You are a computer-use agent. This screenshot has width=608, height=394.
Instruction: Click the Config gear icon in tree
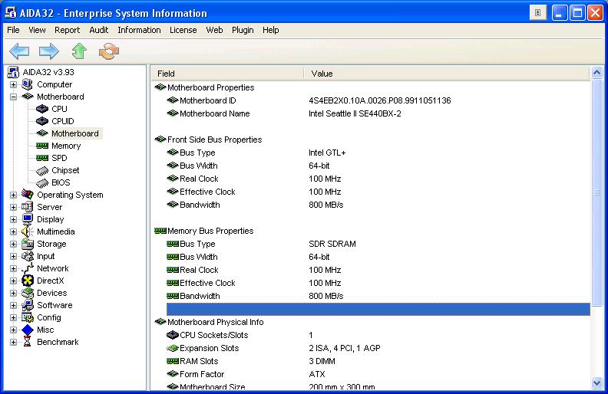(x=27, y=317)
